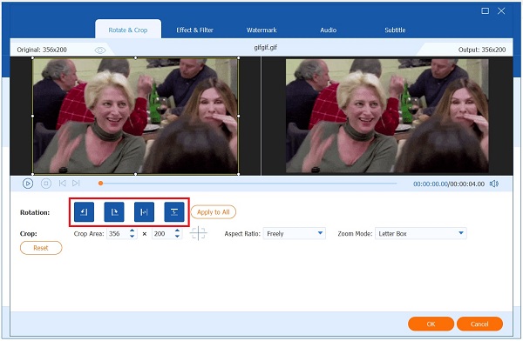Open the Watermark tab
Viewport: 523px width, 341px height.
pyautogui.click(x=261, y=30)
